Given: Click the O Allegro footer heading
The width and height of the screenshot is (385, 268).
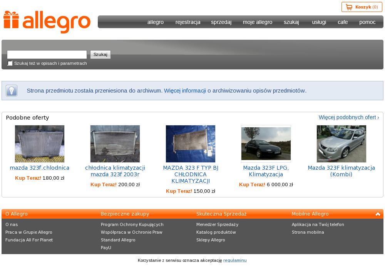Looking at the screenshot, I should (17, 214).
